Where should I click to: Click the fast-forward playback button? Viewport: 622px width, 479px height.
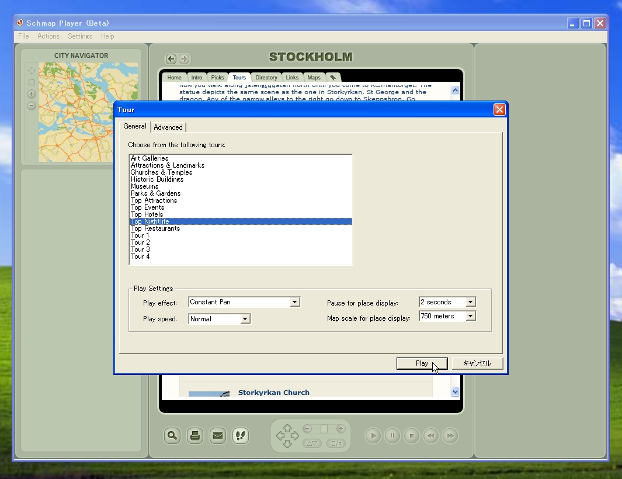point(450,436)
